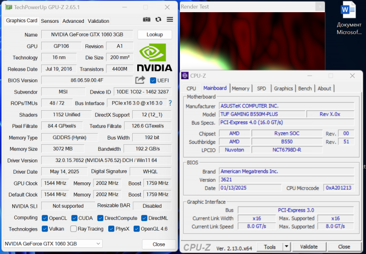Click the Subvendor MSI field
366x254 pixels.
pos(63,91)
